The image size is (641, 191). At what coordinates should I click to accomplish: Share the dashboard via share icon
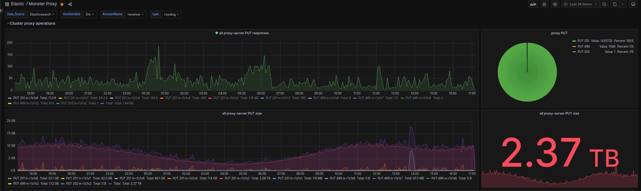click(x=70, y=4)
